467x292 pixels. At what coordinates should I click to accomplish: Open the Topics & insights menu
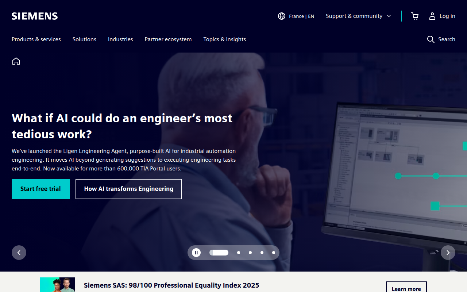pyautogui.click(x=225, y=39)
